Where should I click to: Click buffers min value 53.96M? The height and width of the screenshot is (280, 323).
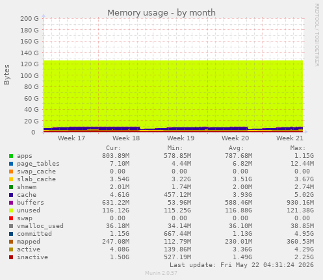click(x=179, y=203)
